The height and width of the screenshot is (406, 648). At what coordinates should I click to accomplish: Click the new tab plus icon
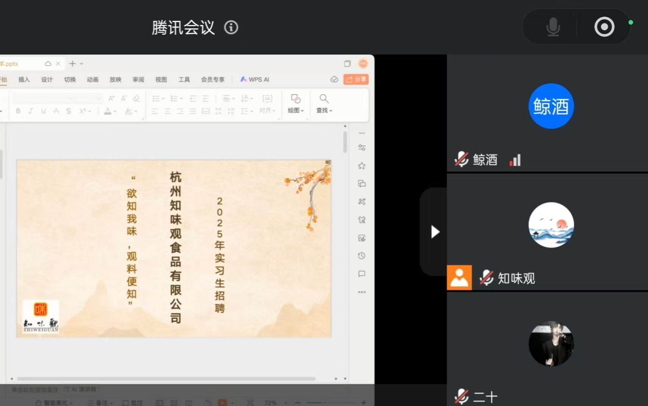pos(72,64)
